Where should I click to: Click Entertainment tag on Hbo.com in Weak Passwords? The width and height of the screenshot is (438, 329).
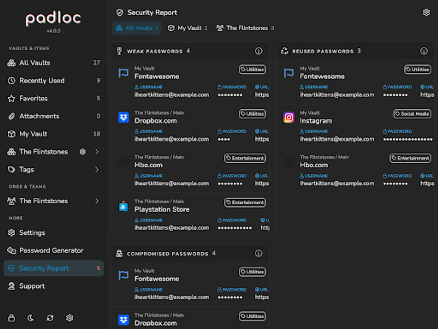pos(245,158)
